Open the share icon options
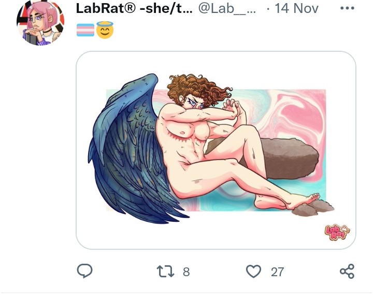This screenshot has height=299, width=373. point(347,271)
